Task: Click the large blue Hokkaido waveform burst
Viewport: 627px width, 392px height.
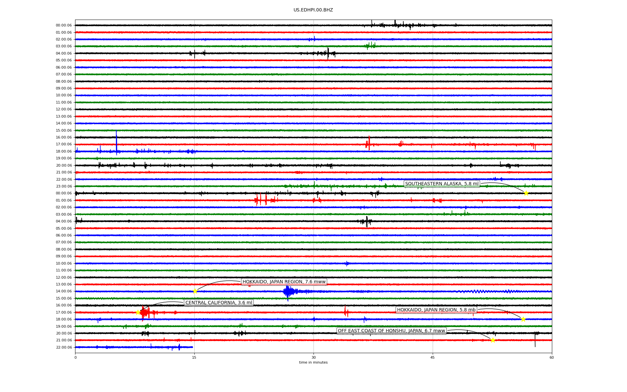Action: [288, 291]
